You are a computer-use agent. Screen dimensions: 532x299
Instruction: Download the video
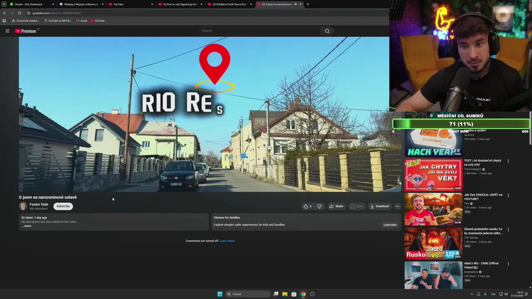[379, 206]
